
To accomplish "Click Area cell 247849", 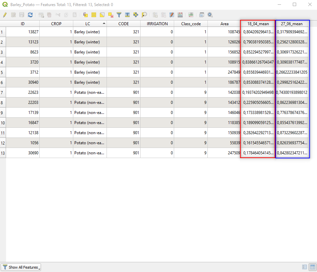I will pos(224,72).
